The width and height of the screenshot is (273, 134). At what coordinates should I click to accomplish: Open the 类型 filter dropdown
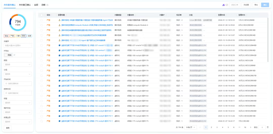click(18, 64)
